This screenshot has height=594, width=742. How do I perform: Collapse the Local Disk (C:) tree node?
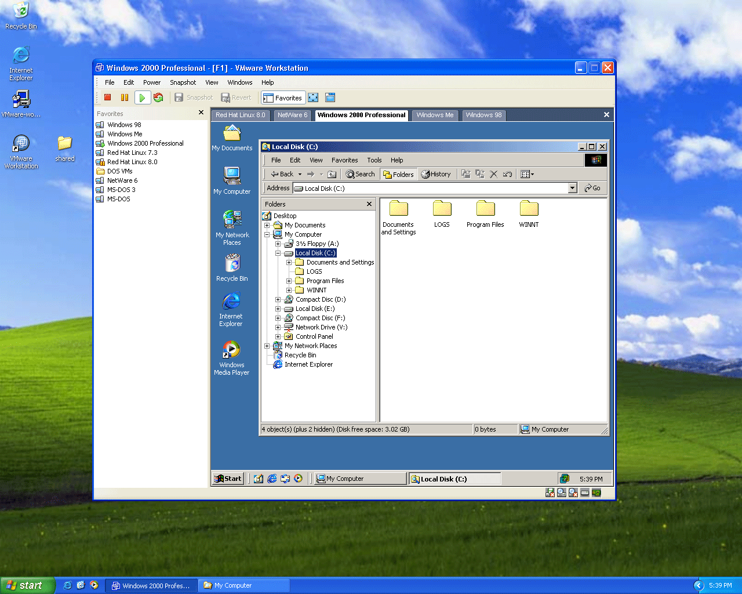pyautogui.click(x=278, y=253)
